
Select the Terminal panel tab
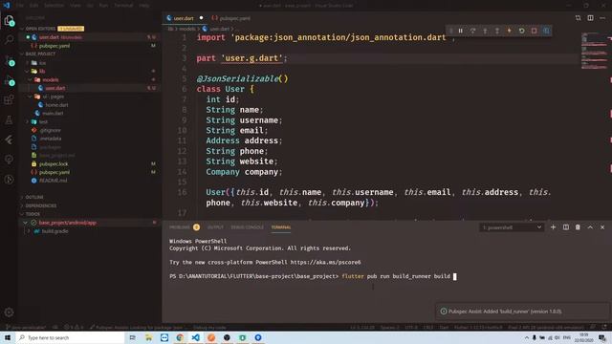[281, 227]
